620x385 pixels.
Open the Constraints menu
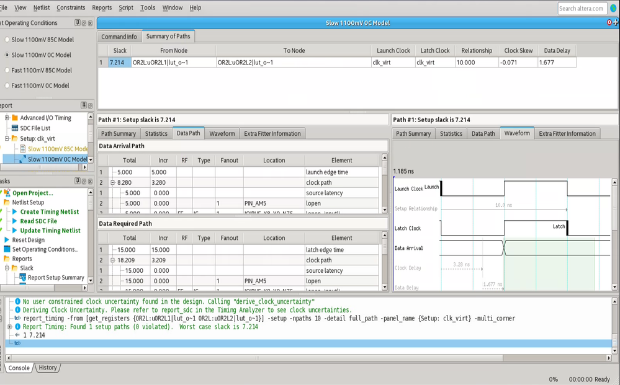click(71, 7)
